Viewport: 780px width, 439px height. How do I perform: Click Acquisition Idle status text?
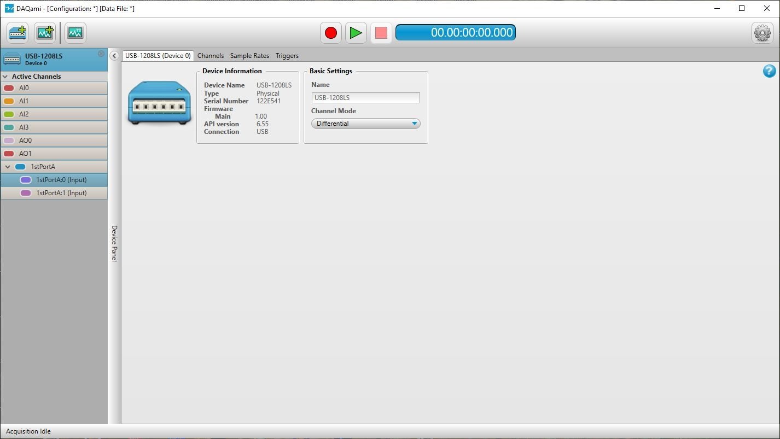coord(28,431)
